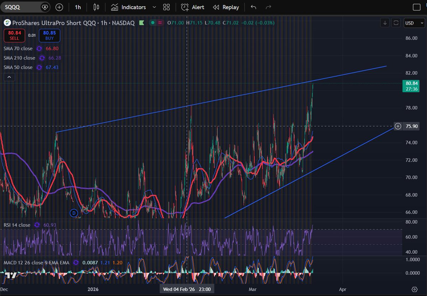Click the refresh icon beside SMA 70

[39, 48]
